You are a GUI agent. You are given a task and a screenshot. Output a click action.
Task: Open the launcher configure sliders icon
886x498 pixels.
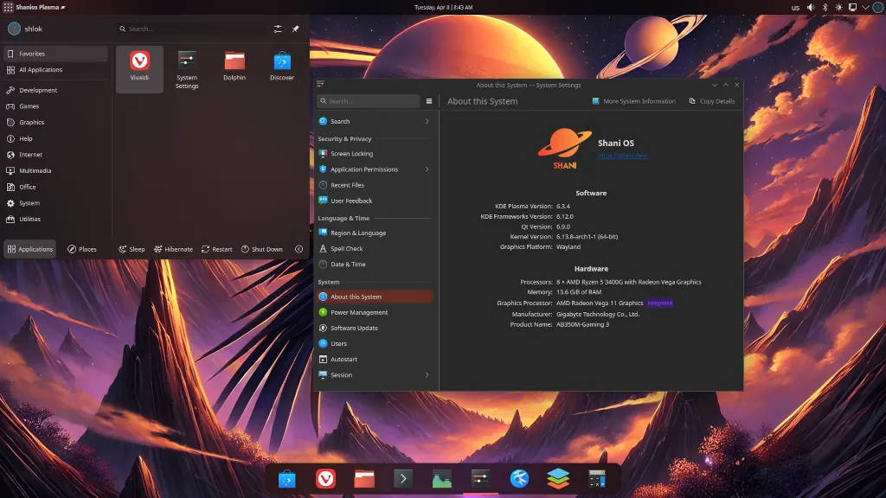(x=278, y=29)
